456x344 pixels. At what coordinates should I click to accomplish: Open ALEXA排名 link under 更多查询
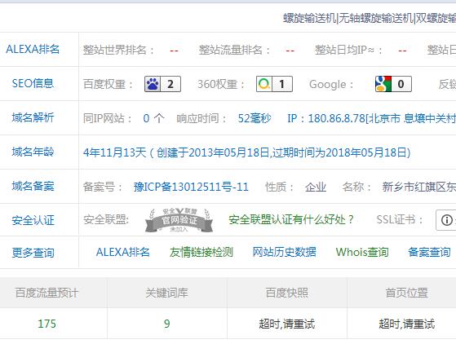(122, 252)
